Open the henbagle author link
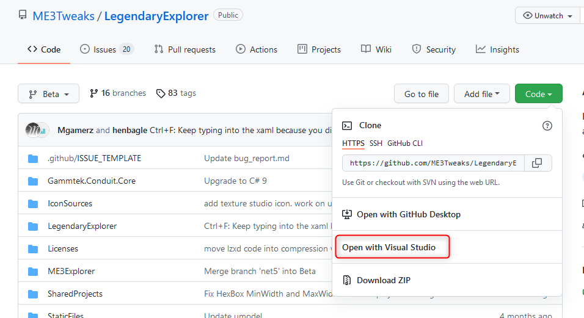Screen dimensions: 584x318 130,130
